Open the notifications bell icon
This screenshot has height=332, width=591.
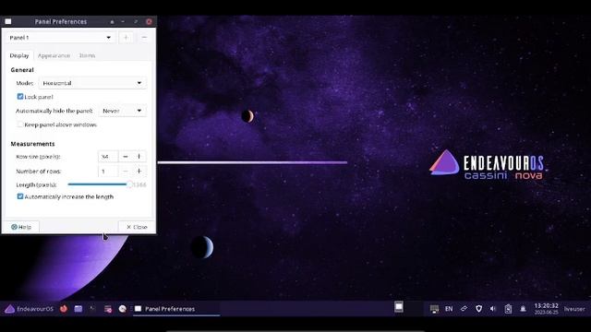pos(523,309)
